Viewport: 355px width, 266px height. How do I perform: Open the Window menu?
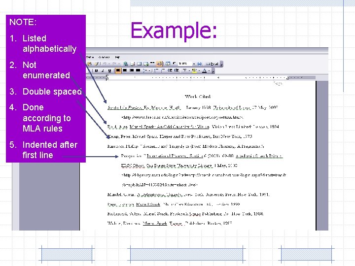104,57
